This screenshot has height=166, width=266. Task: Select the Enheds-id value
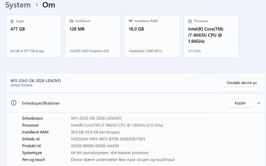click(108, 139)
